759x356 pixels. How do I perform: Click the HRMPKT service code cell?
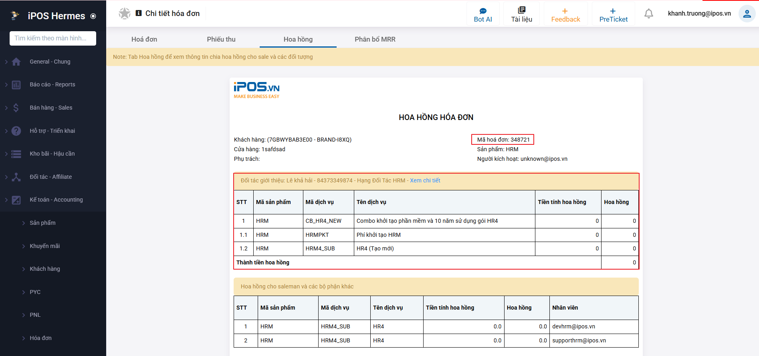point(329,235)
